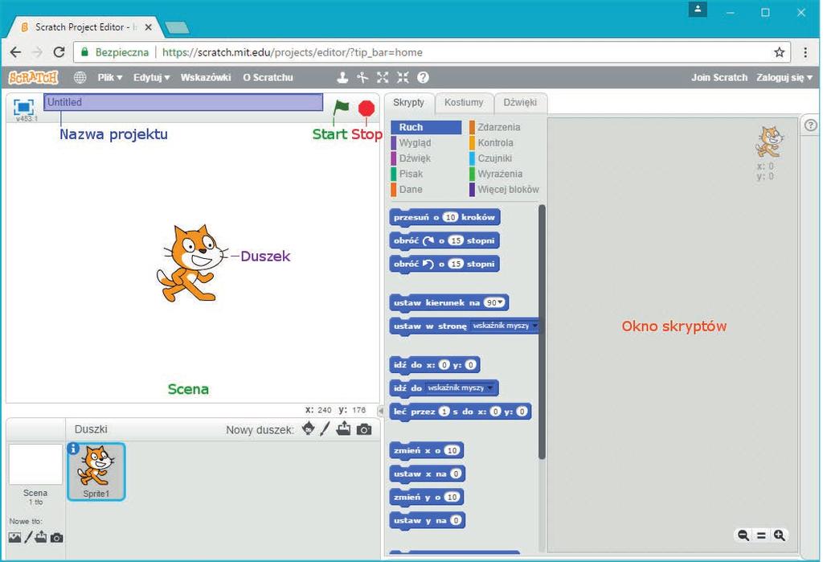
Task: Choose new sprite from library icon
Action: tap(309, 429)
